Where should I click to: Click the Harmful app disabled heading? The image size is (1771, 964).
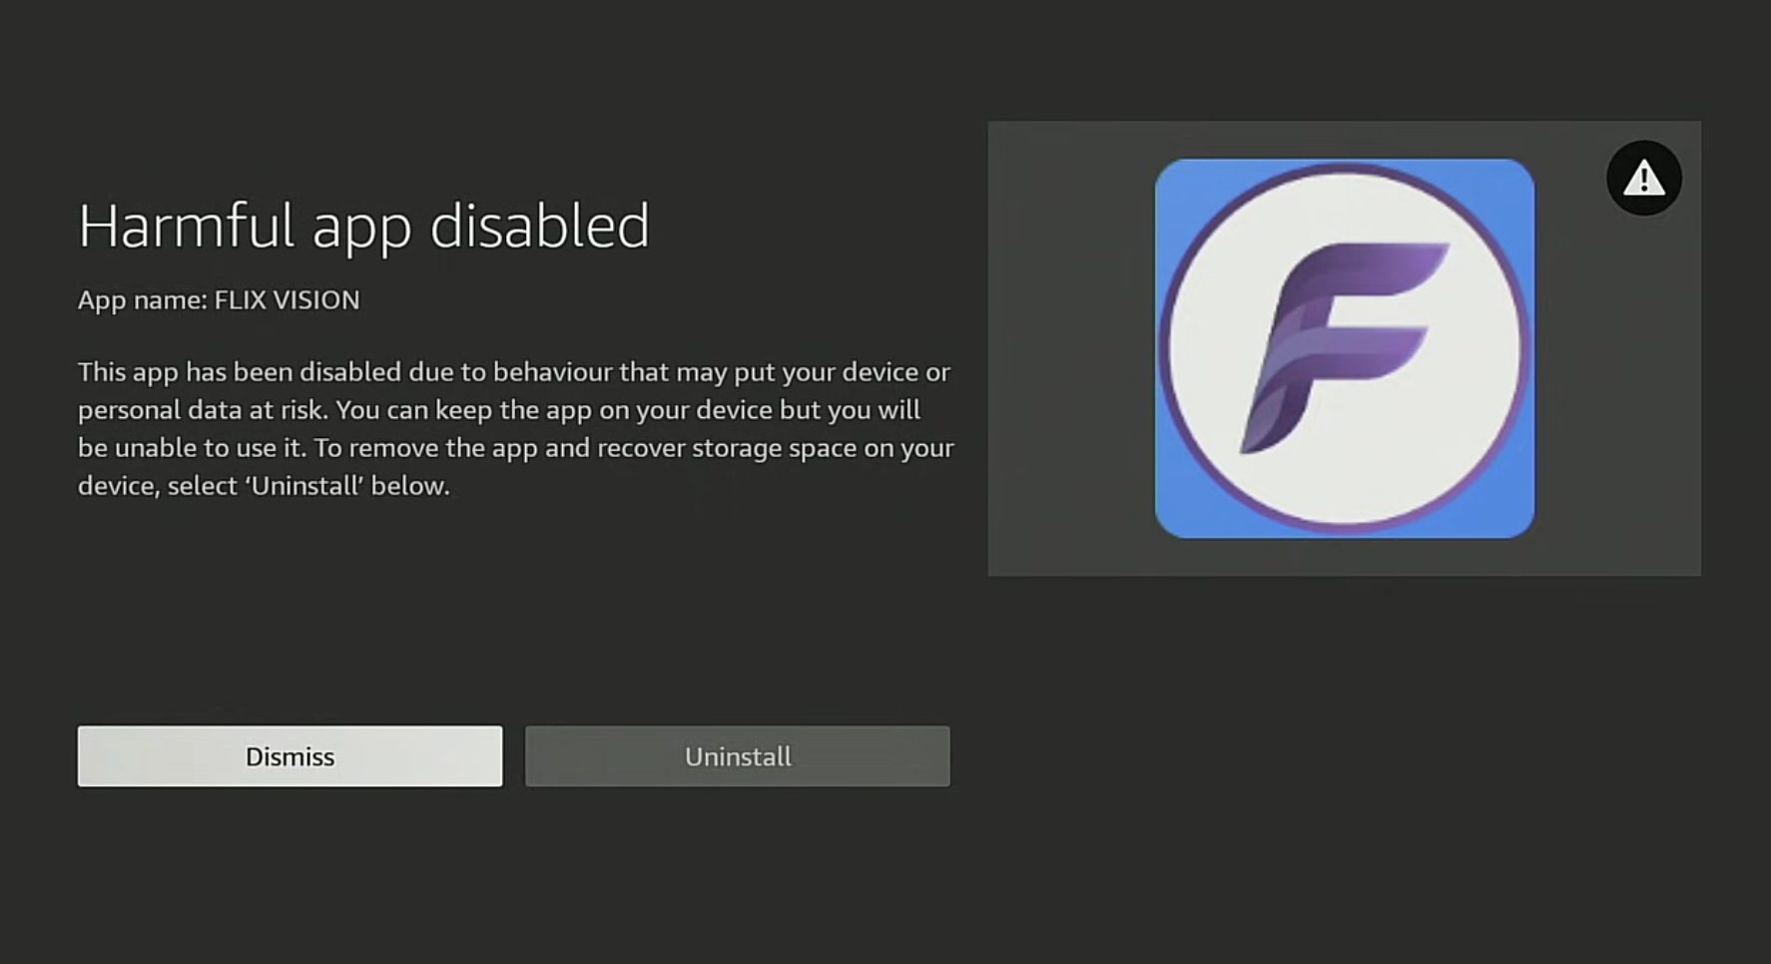pos(365,226)
